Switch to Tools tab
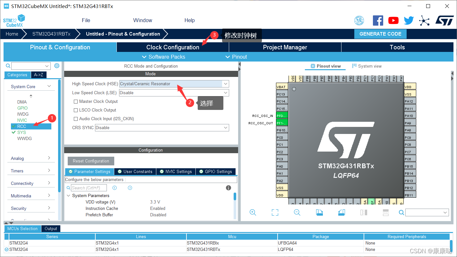 click(x=397, y=47)
